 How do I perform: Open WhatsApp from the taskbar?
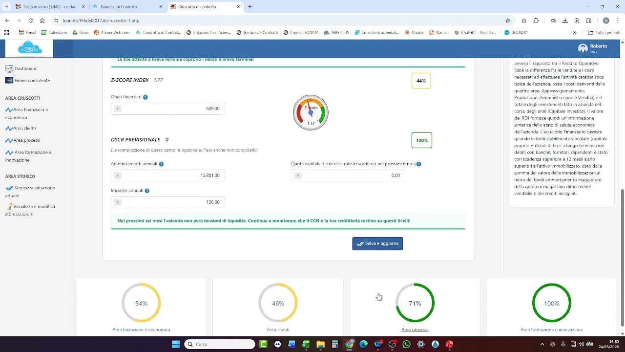click(x=407, y=344)
